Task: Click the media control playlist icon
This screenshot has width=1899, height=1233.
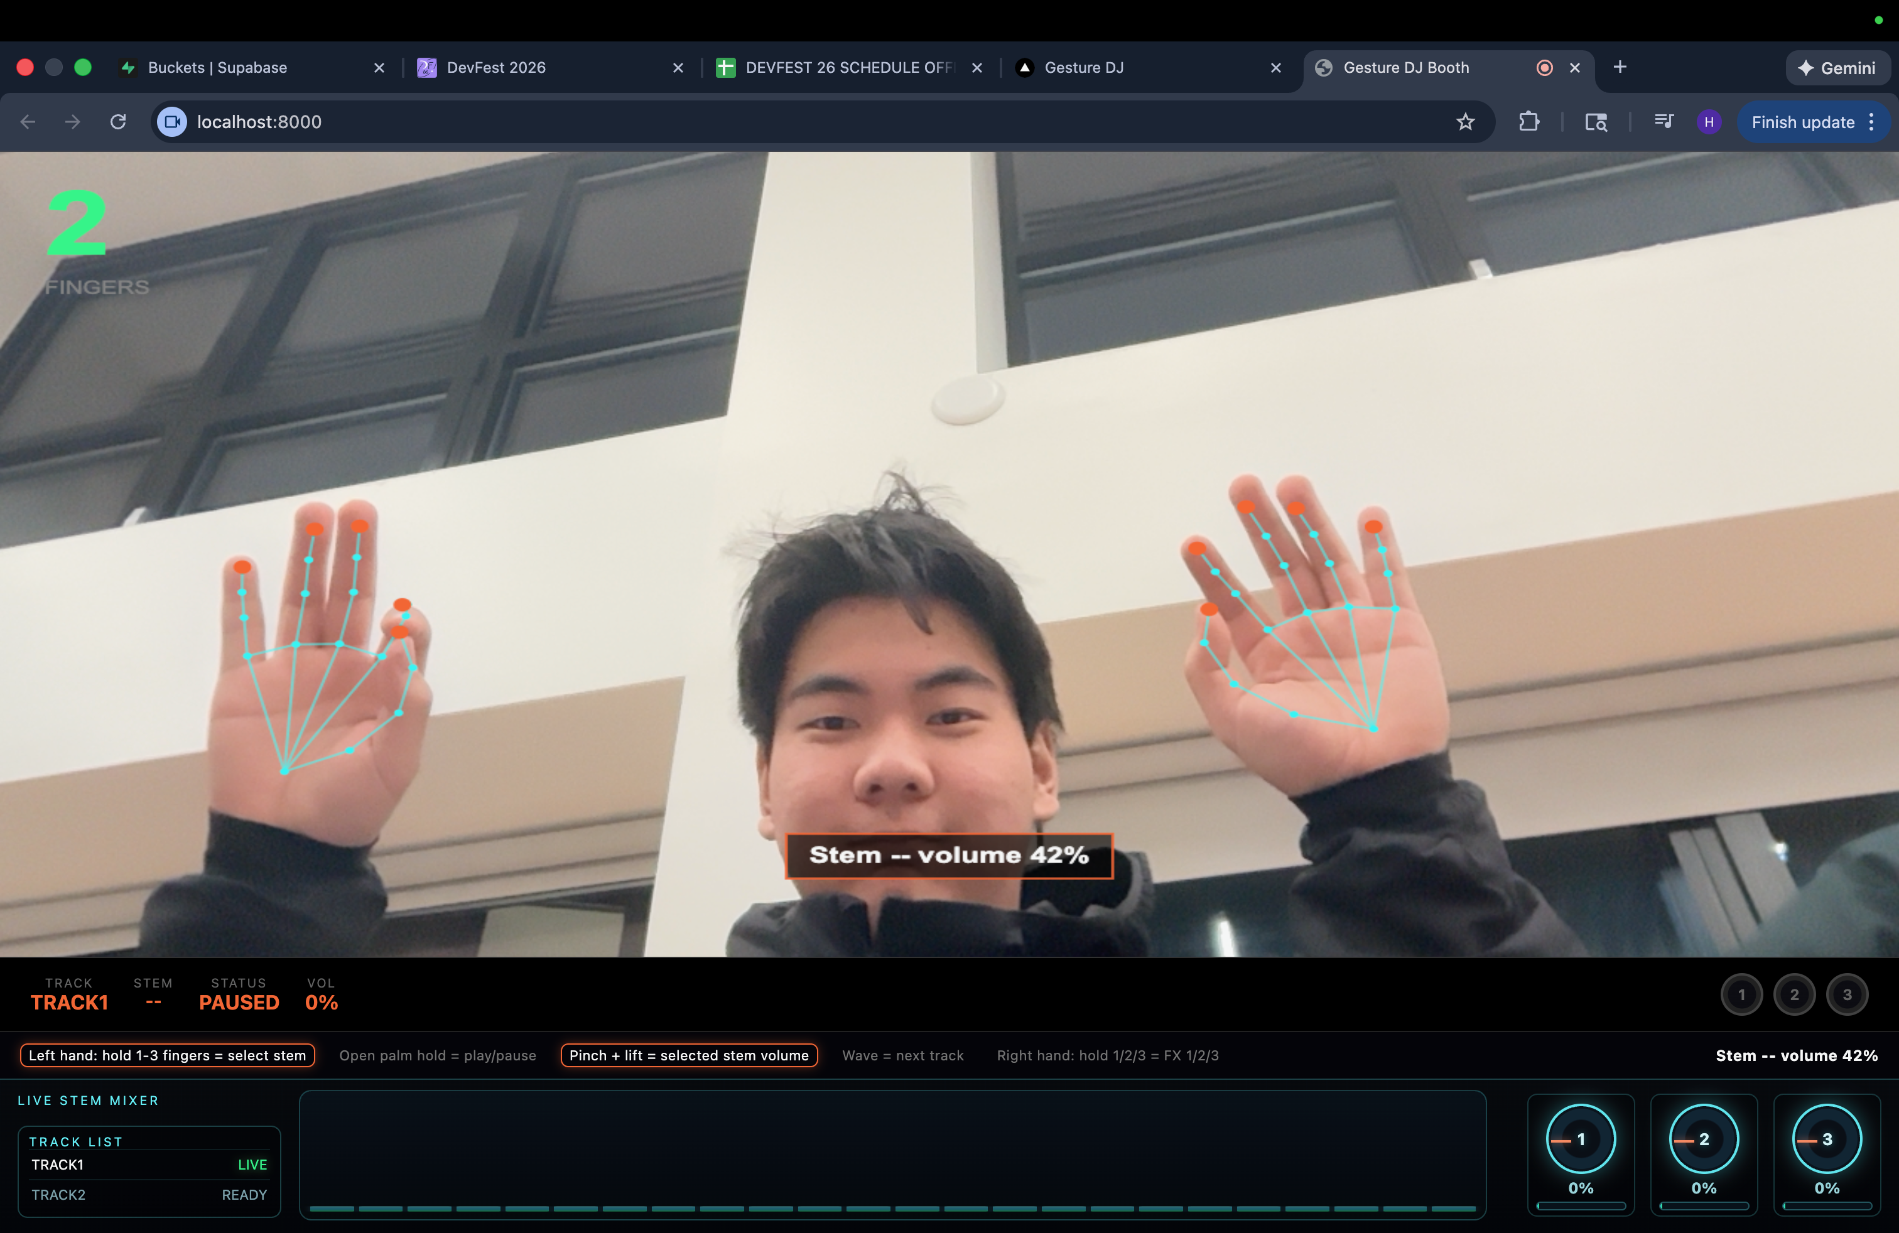Action: (1664, 122)
